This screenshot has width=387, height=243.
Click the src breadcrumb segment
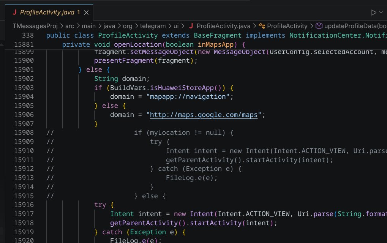click(x=70, y=26)
